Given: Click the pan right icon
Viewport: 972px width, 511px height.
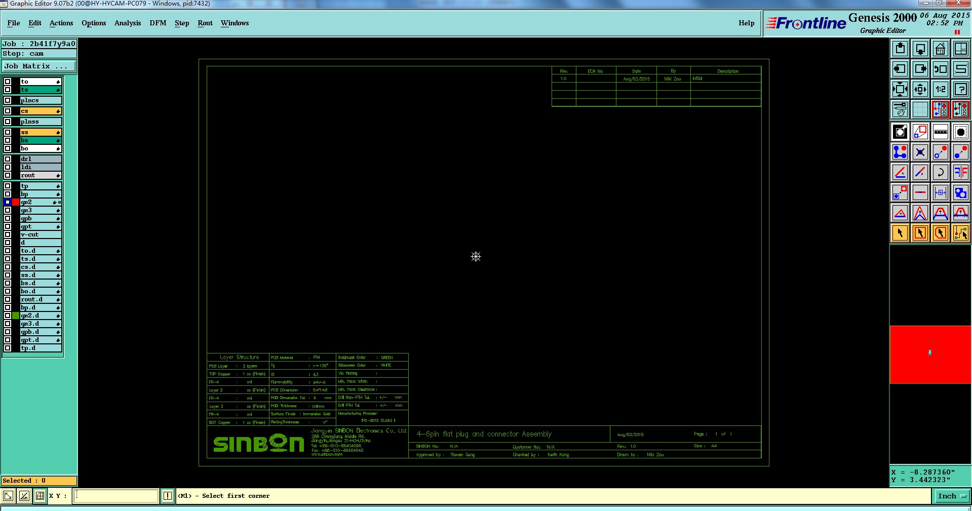Looking at the screenshot, I should (920, 69).
